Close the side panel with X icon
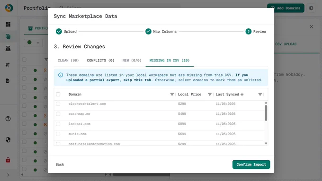The width and height of the screenshot is (322, 181). click(311, 26)
